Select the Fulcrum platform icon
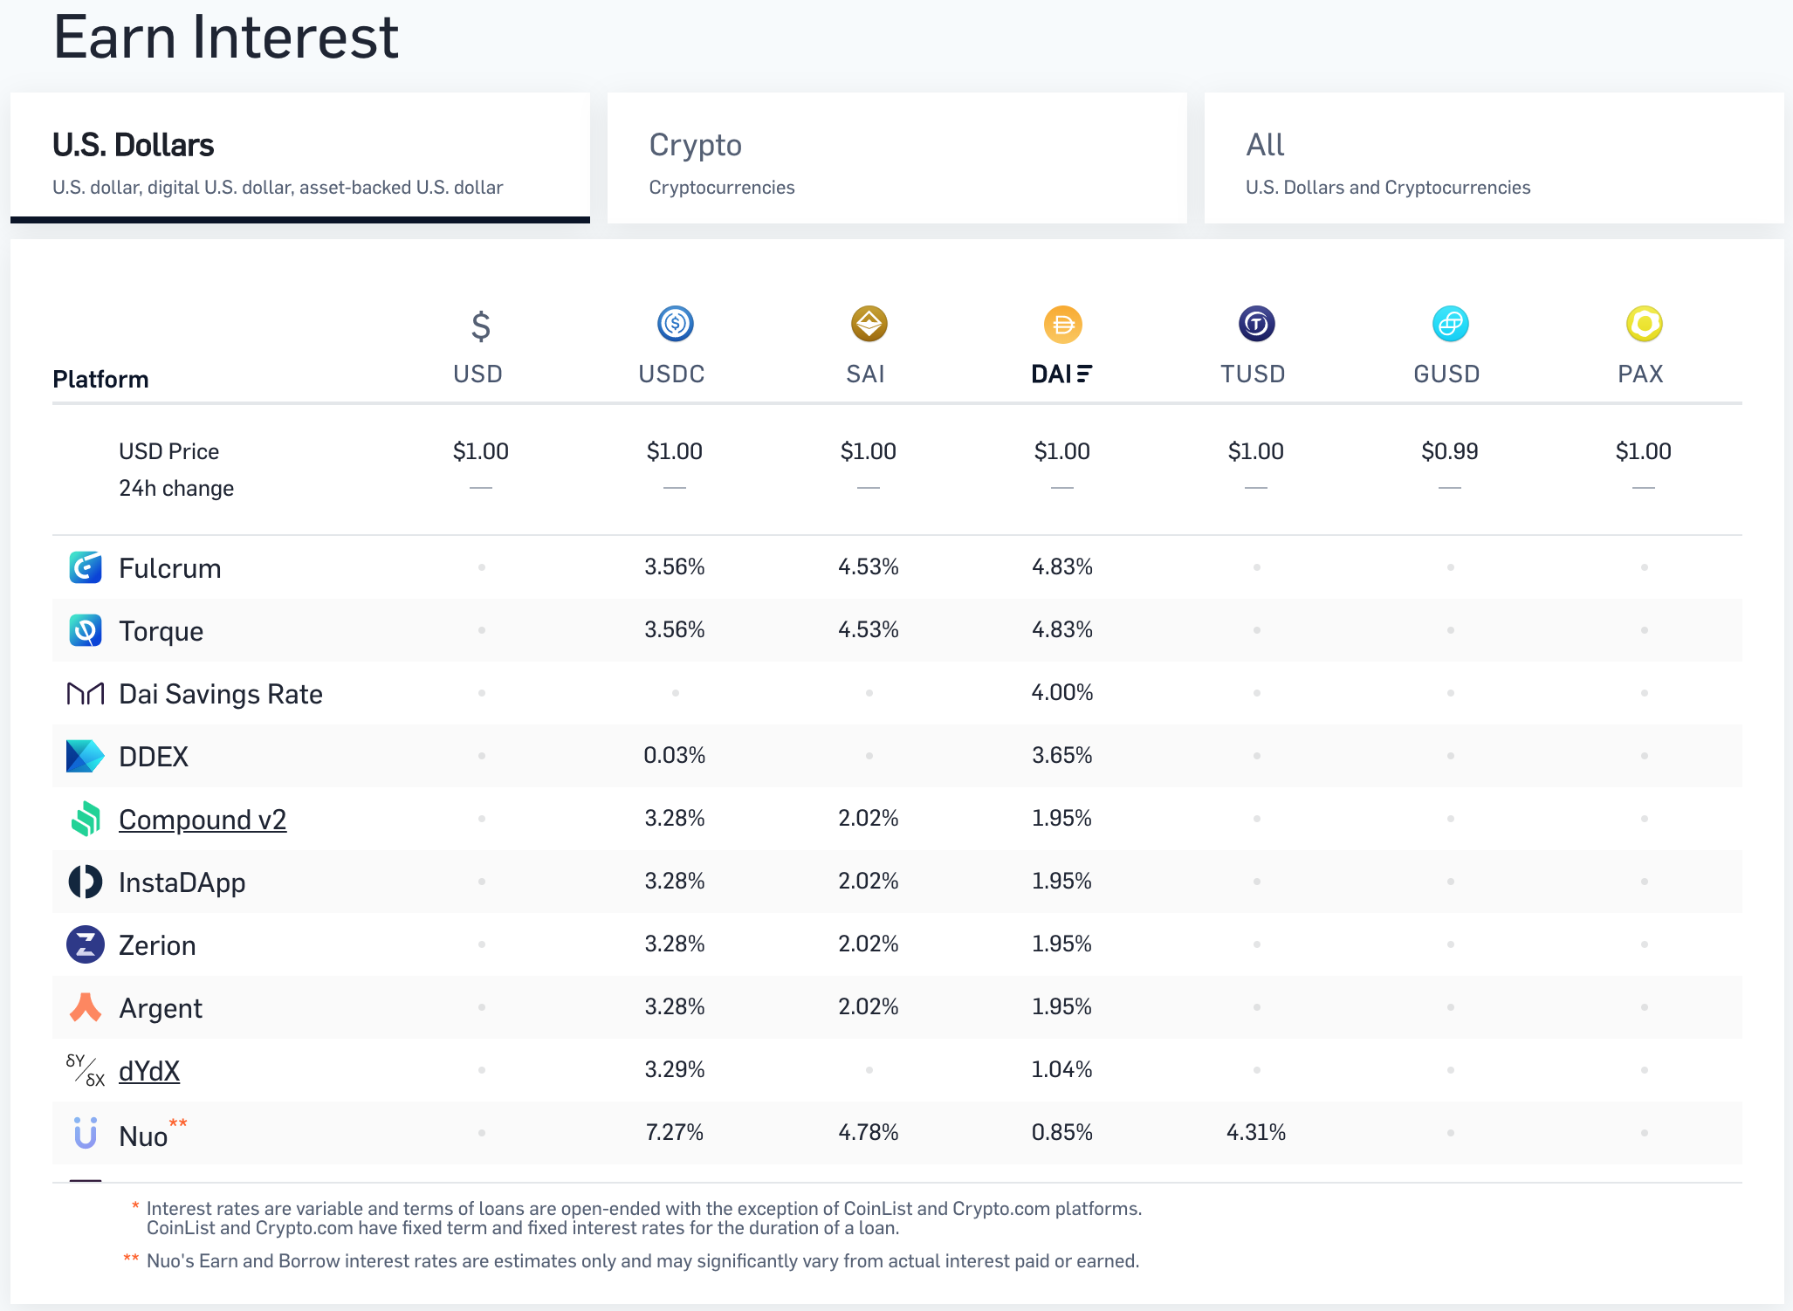 (85, 567)
